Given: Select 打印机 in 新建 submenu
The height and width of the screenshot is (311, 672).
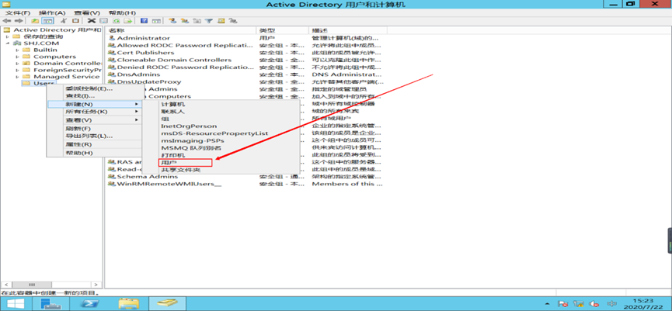Looking at the screenshot, I should (x=221, y=155).
